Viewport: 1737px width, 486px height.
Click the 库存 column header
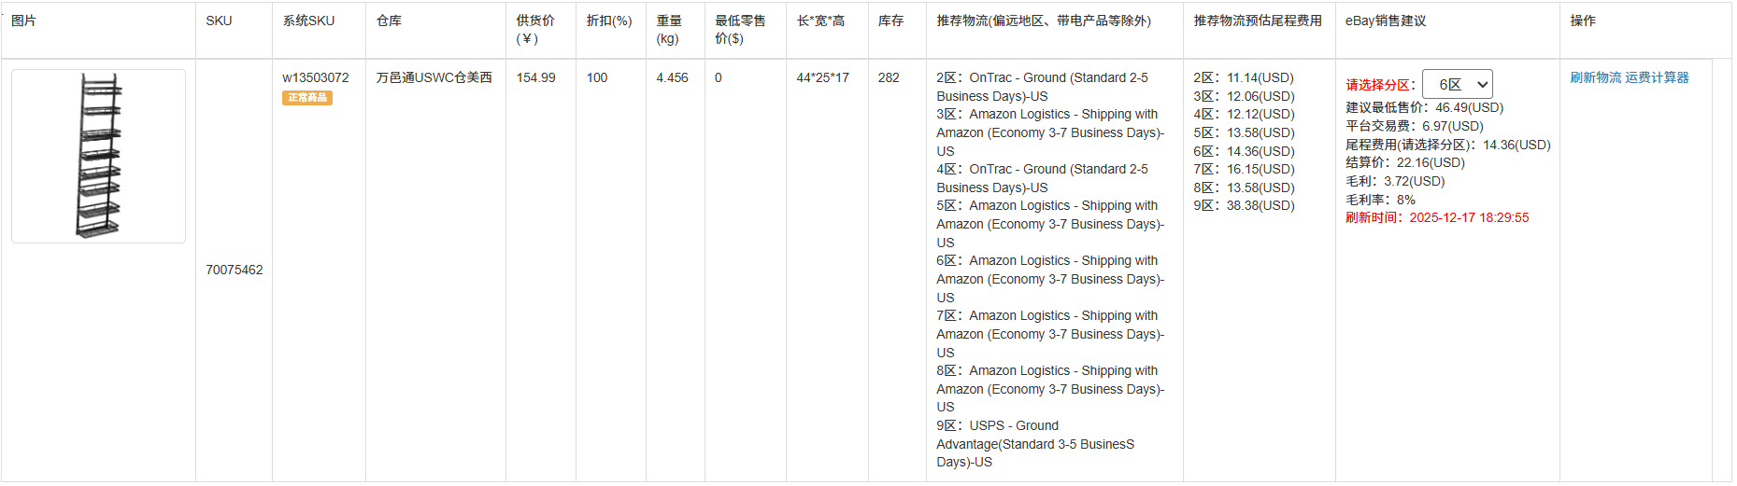tap(890, 21)
